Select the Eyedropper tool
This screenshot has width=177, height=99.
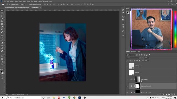(2, 27)
